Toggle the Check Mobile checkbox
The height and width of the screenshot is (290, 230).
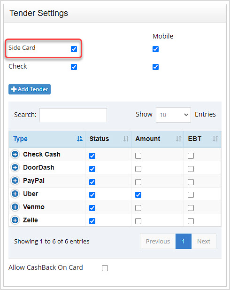pyautogui.click(x=155, y=67)
